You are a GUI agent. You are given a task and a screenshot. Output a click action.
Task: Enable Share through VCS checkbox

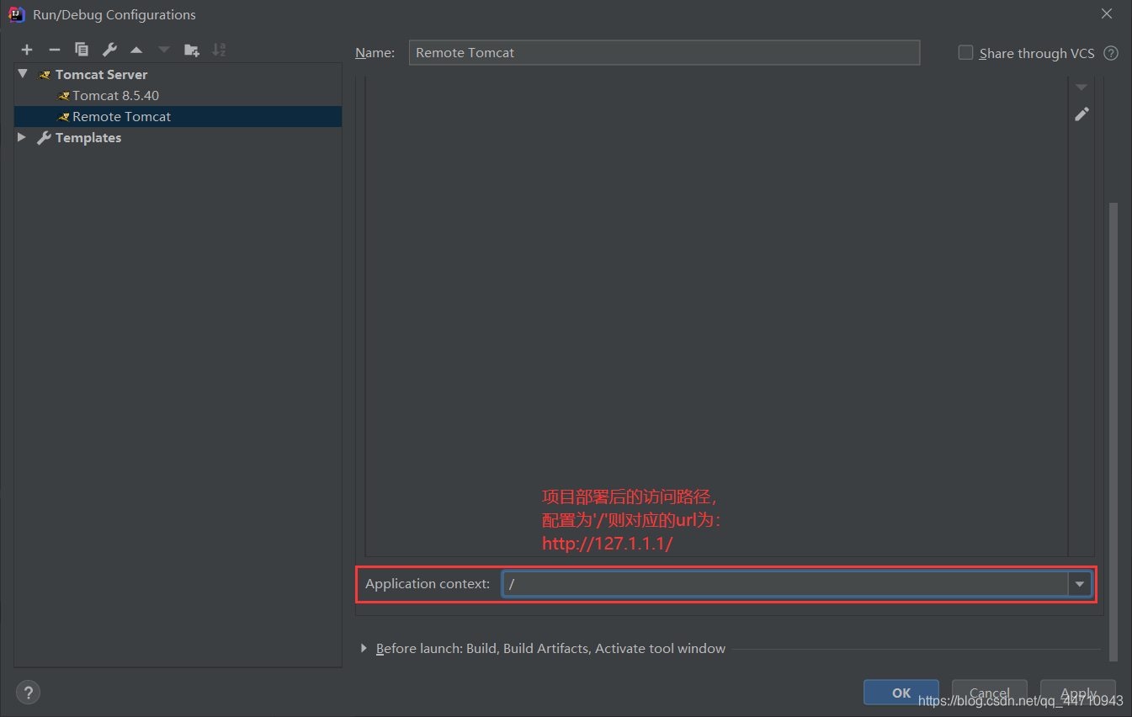[x=965, y=52]
